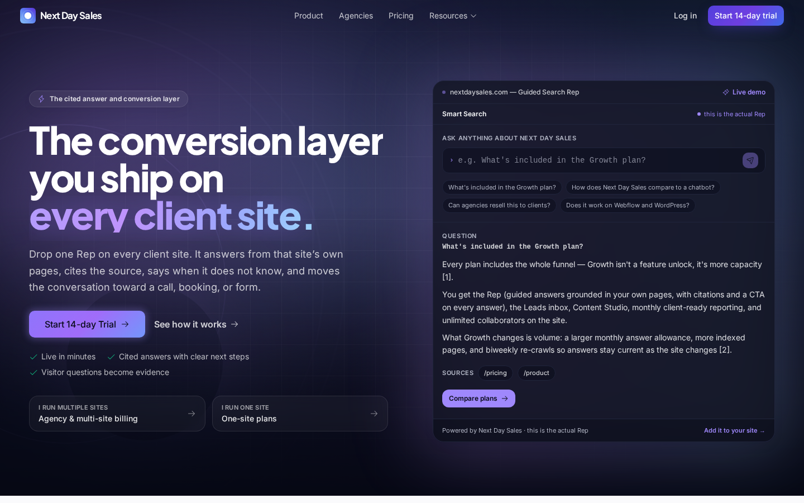Select 'What's included in the Growth plan?' chip
This screenshot has height=503, width=804.
(x=502, y=187)
